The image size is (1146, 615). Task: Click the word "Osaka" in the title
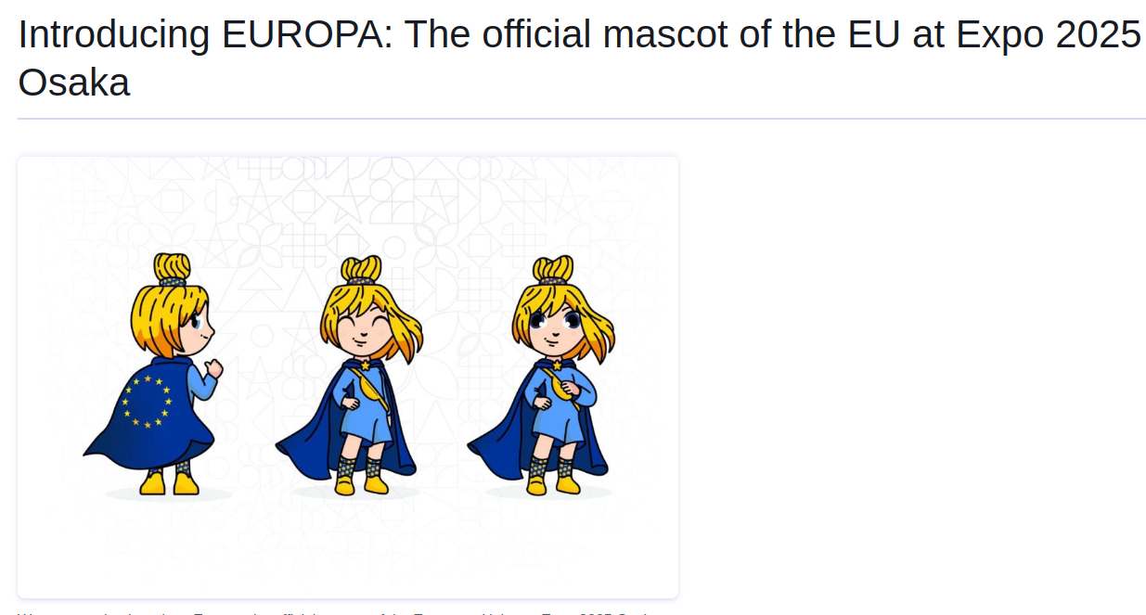(74, 83)
